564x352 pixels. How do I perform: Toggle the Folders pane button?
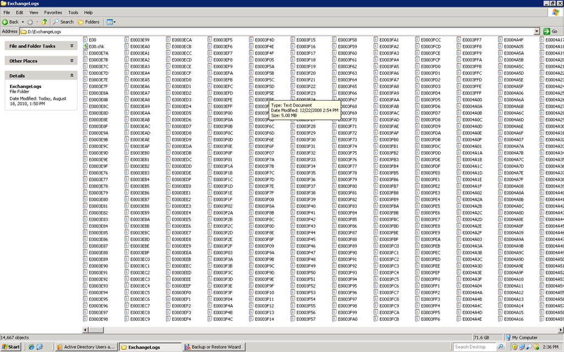point(89,22)
